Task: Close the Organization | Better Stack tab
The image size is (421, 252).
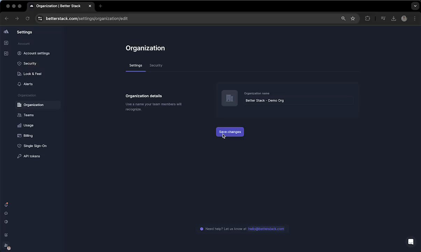Action: click(90, 6)
